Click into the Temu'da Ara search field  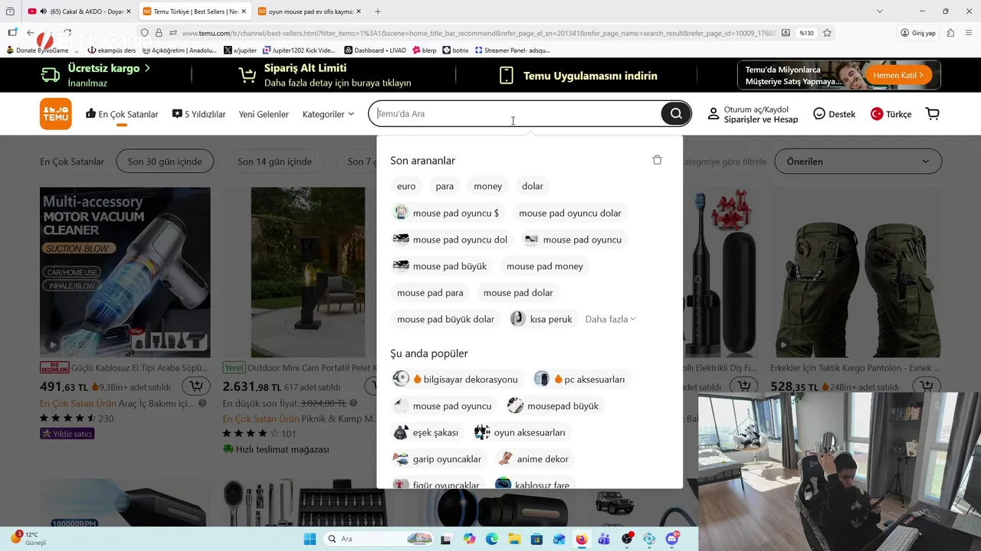click(x=517, y=114)
